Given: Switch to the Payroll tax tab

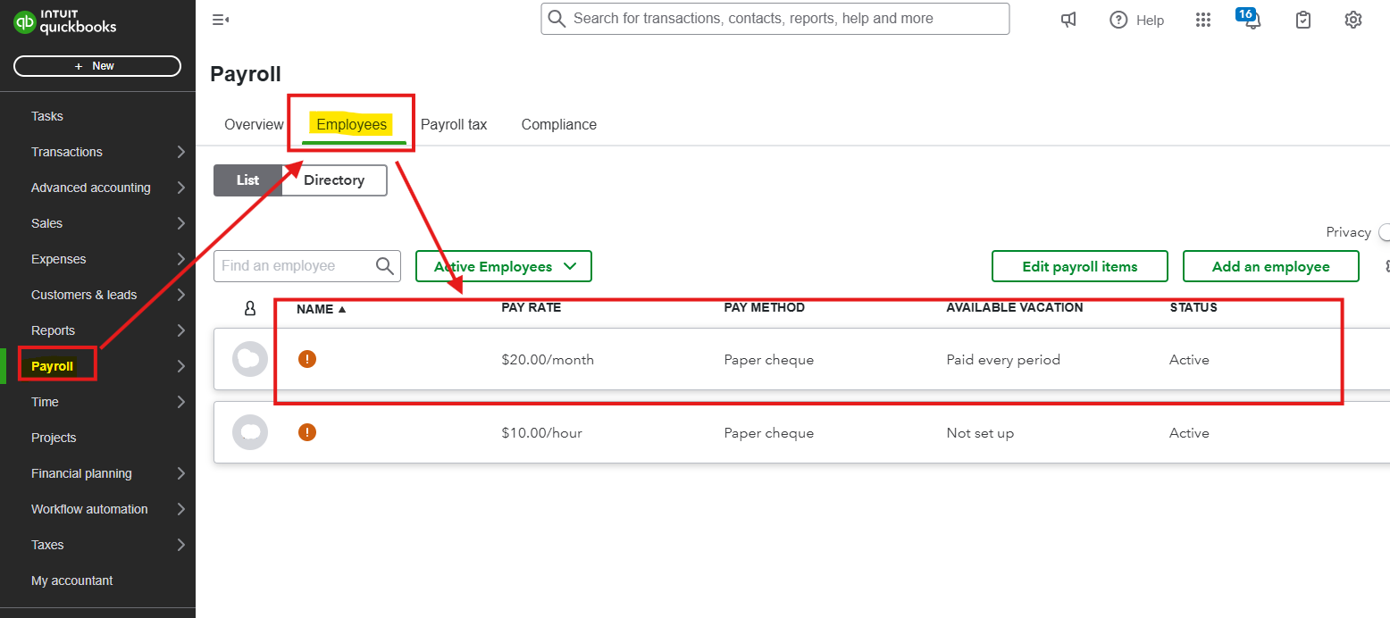Looking at the screenshot, I should tap(454, 124).
